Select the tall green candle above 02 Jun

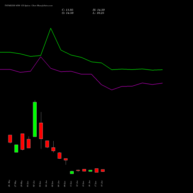(x=35, y=119)
